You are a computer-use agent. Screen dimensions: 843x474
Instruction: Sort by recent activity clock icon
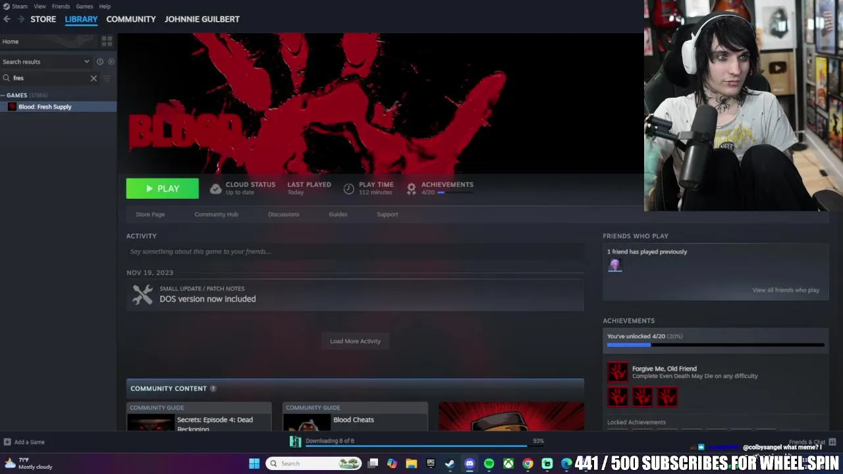coord(100,61)
